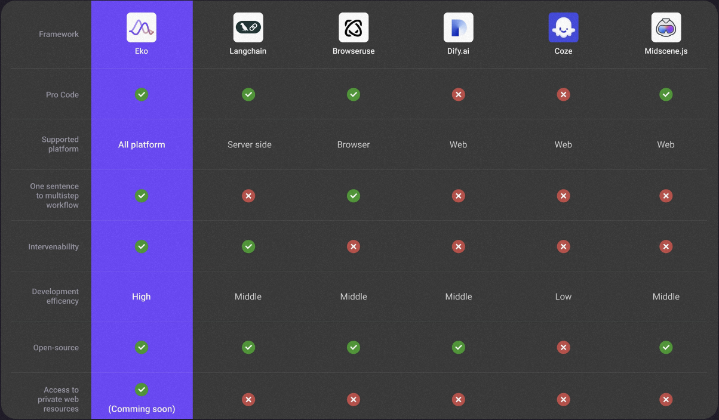The width and height of the screenshot is (719, 420).
Task: Click Midscene.js one sentence workflow cross
Action: pyautogui.click(x=666, y=196)
